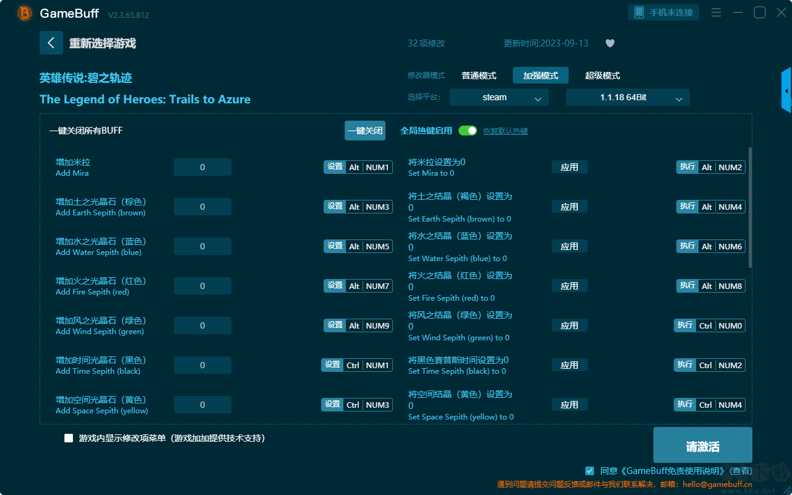
Task: Click 应用 for Set Water Sepith to 0
Action: click(569, 246)
